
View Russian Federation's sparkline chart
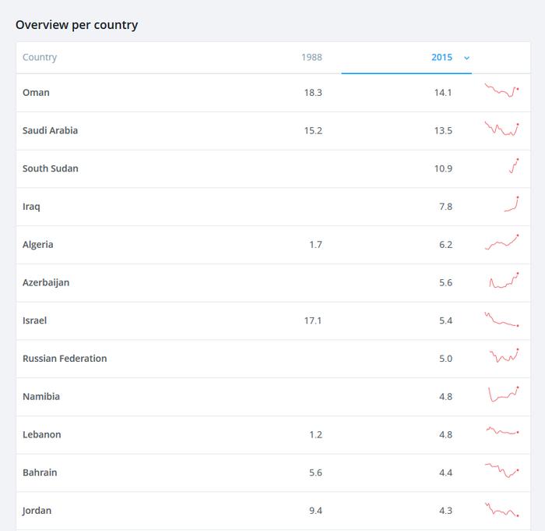(x=504, y=356)
